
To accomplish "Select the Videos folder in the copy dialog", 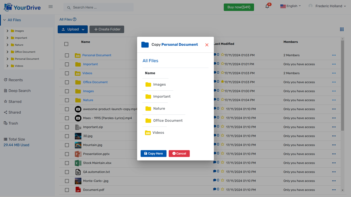I will tap(158, 132).
